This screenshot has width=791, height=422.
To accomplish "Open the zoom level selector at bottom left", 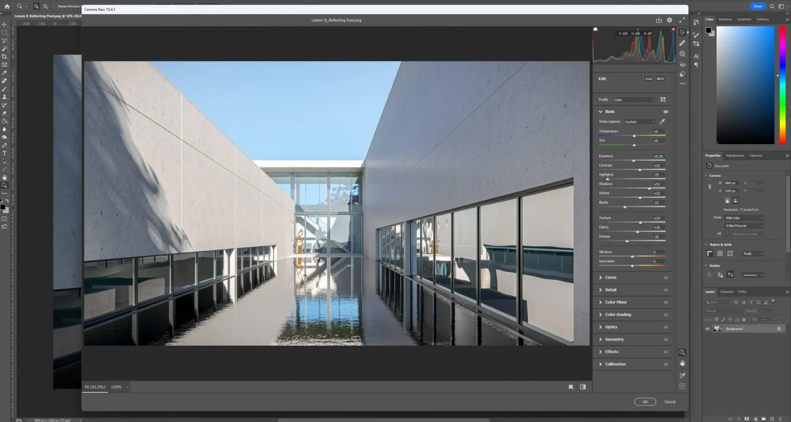I will (120, 387).
